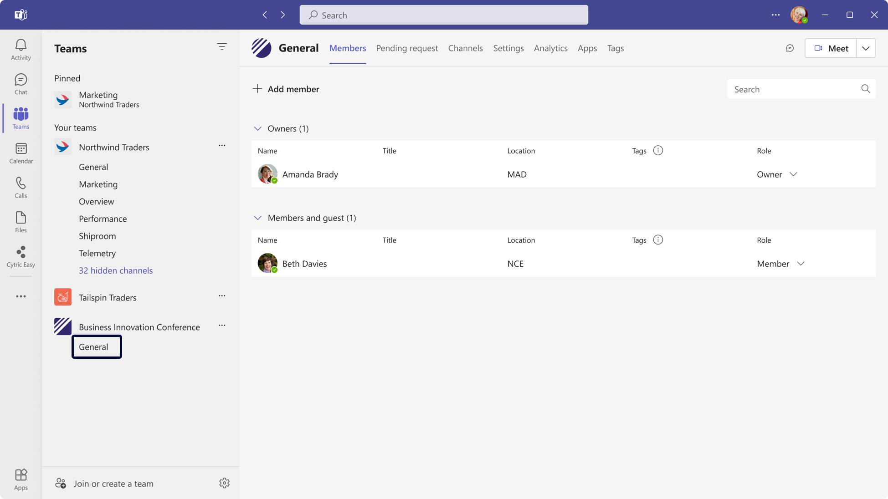Click the members Search input field
The width and height of the screenshot is (888, 499).
(x=793, y=89)
